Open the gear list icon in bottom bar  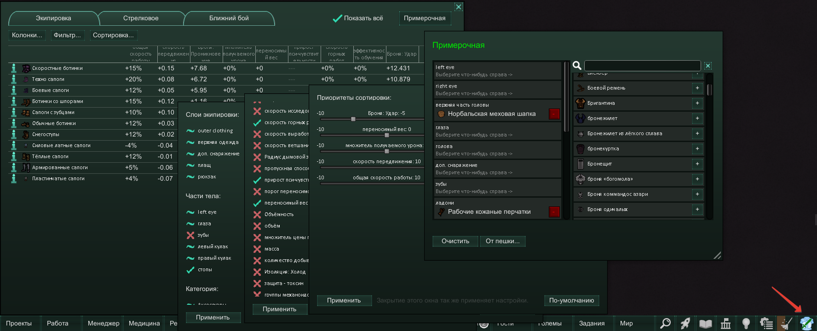tap(766, 323)
